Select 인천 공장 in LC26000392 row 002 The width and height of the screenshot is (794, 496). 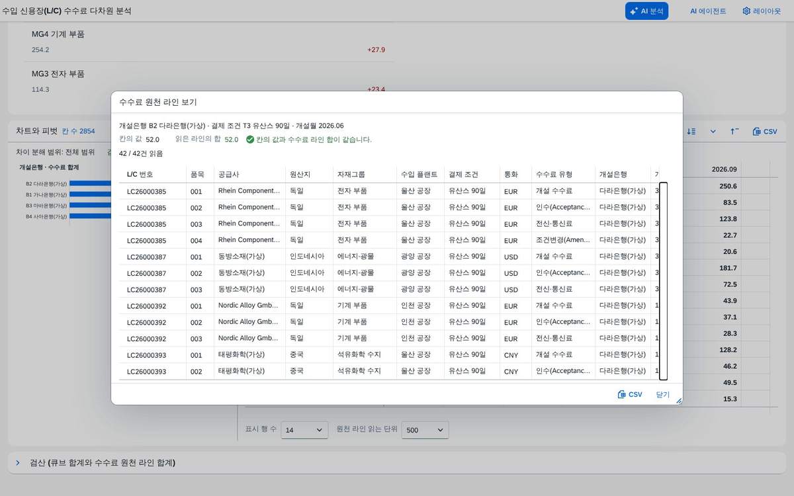(x=416, y=322)
